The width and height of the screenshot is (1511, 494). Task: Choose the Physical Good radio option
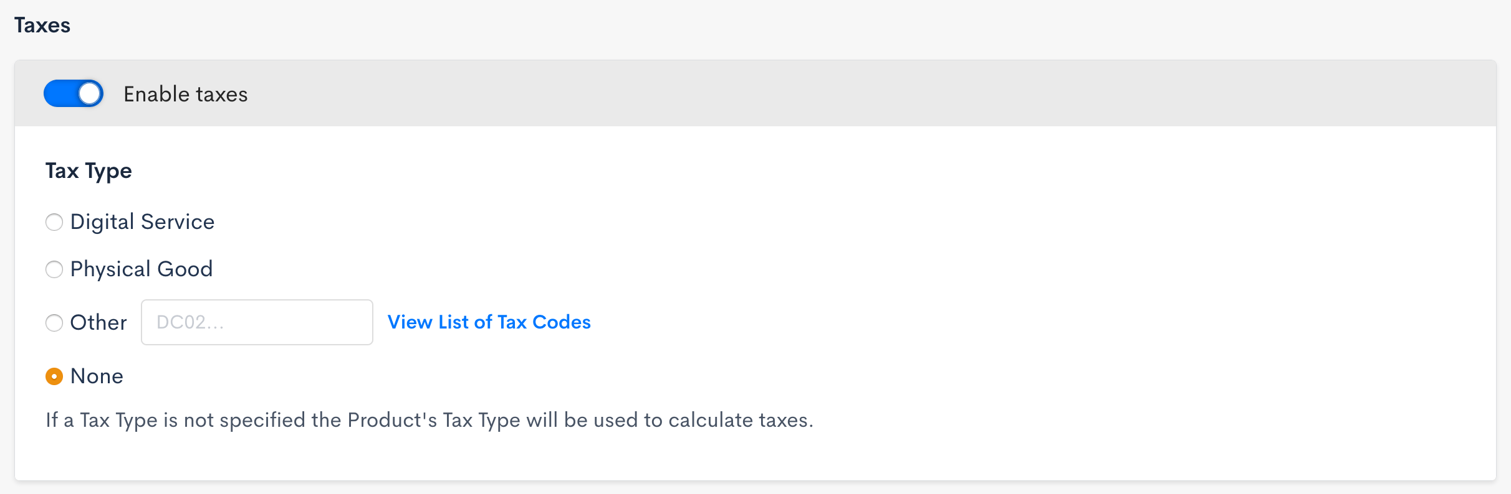(x=54, y=269)
